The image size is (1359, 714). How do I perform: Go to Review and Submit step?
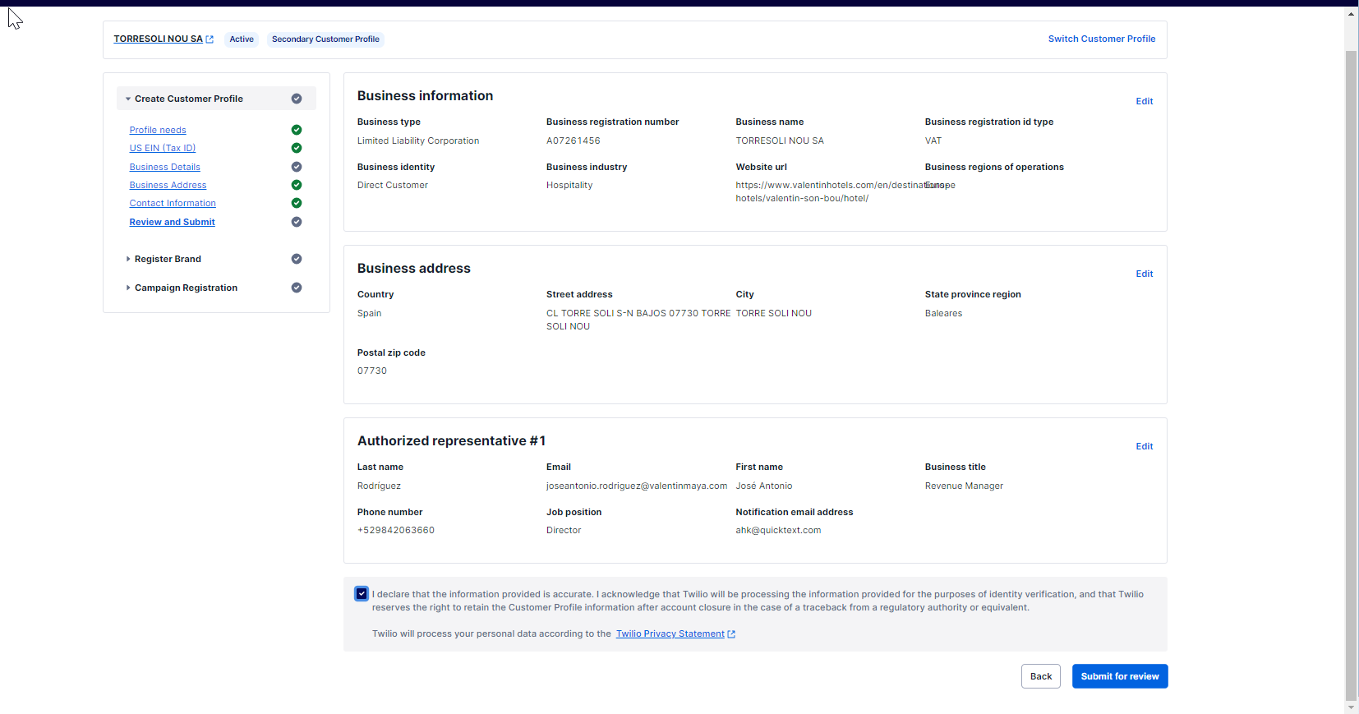(172, 222)
